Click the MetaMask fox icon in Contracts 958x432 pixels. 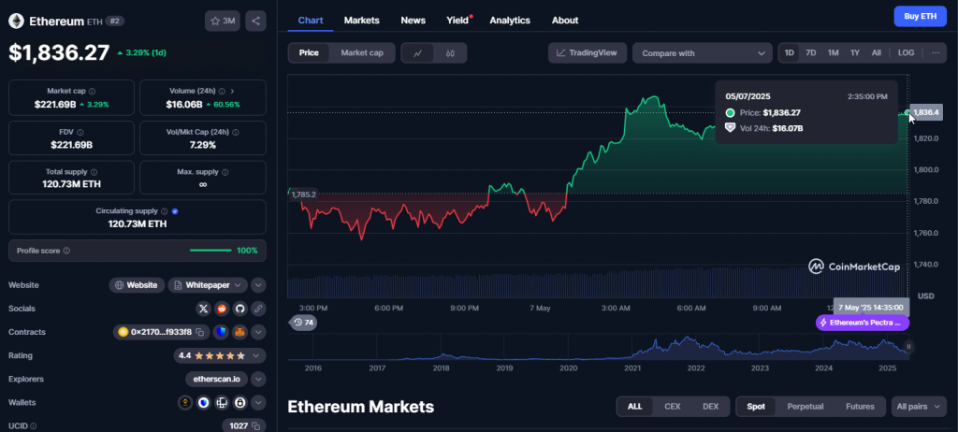(x=239, y=332)
